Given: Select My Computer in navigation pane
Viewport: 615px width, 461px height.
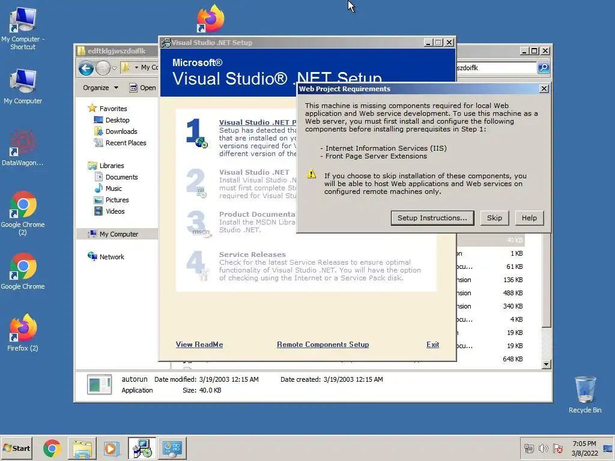Looking at the screenshot, I should pyautogui.click(x=117, y=234).
